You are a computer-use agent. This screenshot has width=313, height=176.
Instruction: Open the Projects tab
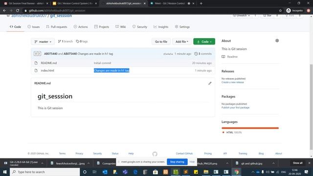pos(102,27)
